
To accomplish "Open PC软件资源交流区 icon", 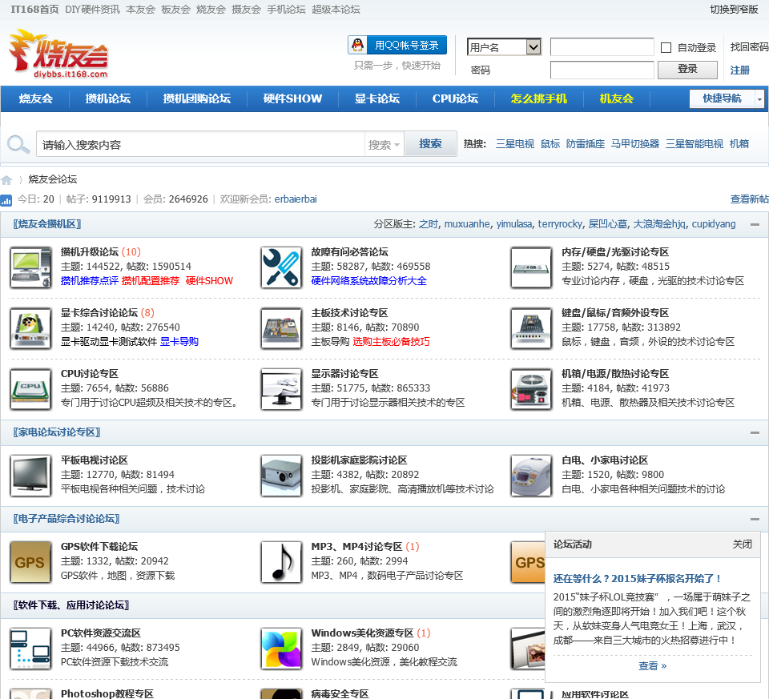I will point(31,649).
